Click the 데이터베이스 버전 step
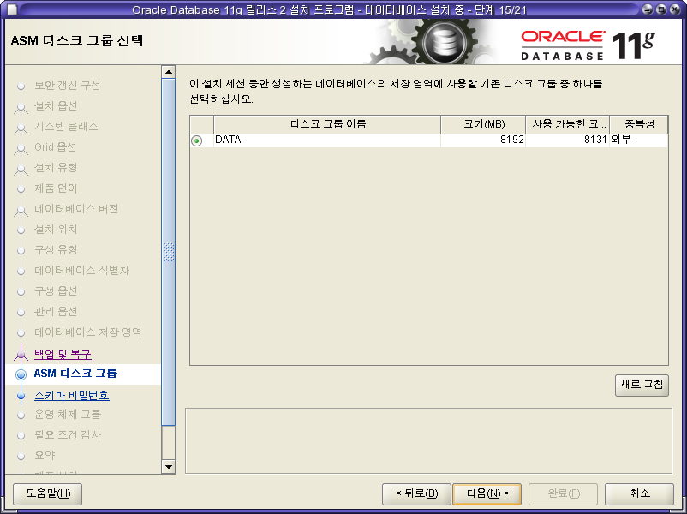This screenshot has height=514, width=687. (x=76, y=209)
